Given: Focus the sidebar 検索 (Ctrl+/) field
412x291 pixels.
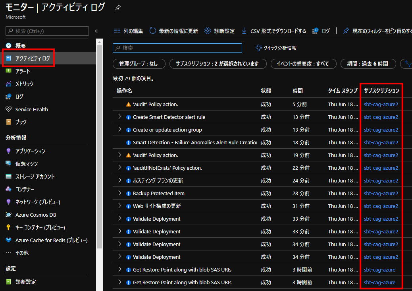Looking at the screenshot, I should [x=47, y=31].
